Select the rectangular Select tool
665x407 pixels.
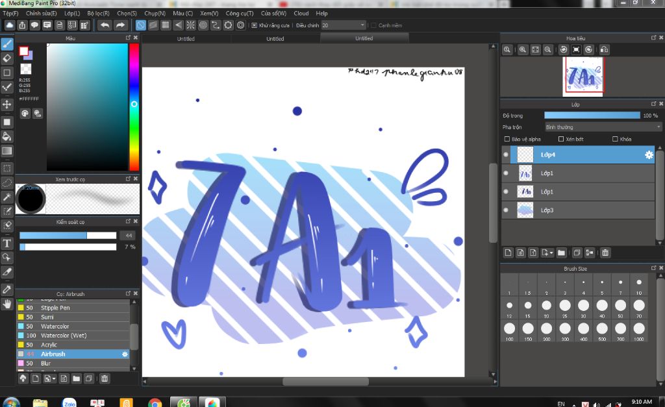tap(6, 168)
